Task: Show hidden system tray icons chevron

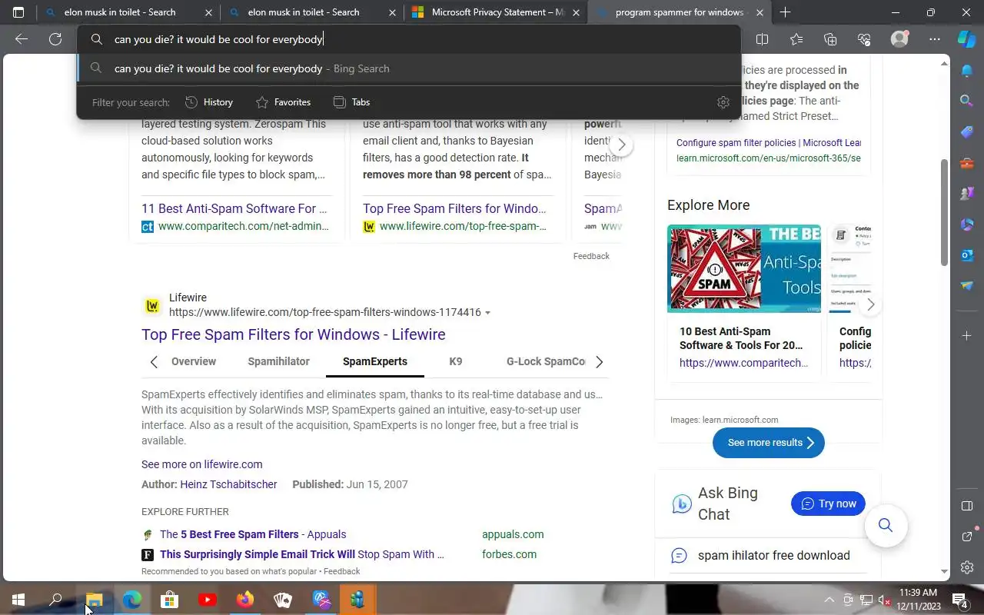Action: 829,600
